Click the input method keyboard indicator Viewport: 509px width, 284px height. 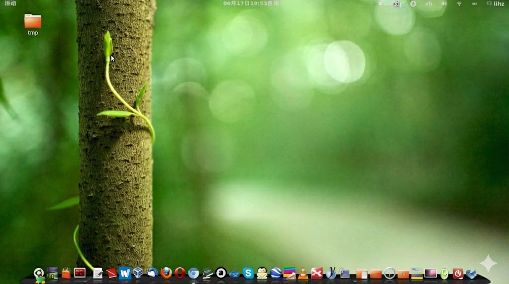pos(397,4)
